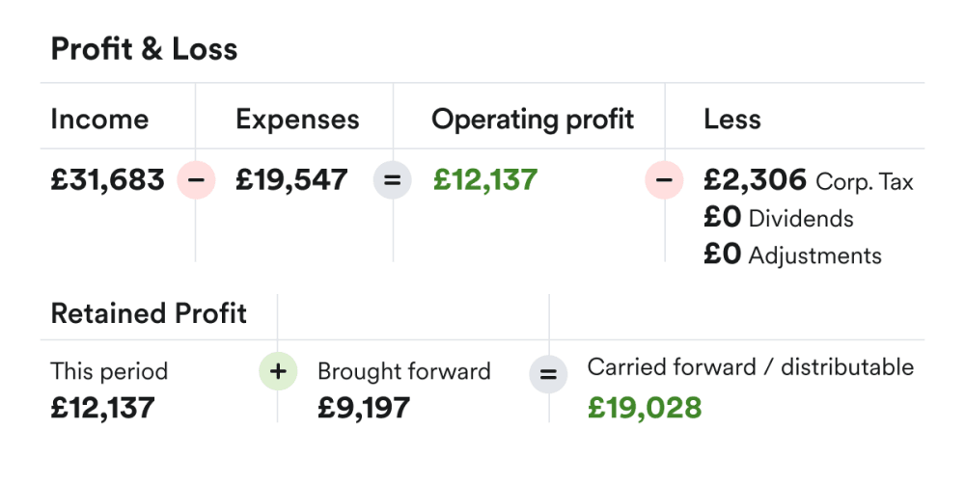Viewport: 965px width, 482px height.
Task: Open the £31,683 income amount
Action: click(108, 180)
